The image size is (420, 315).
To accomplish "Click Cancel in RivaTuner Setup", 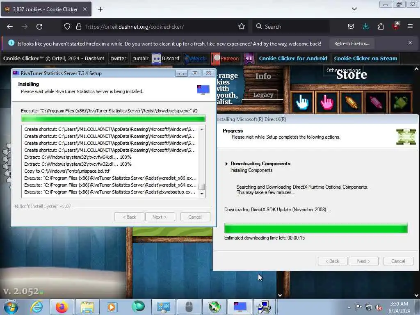I will pos(195,217).
